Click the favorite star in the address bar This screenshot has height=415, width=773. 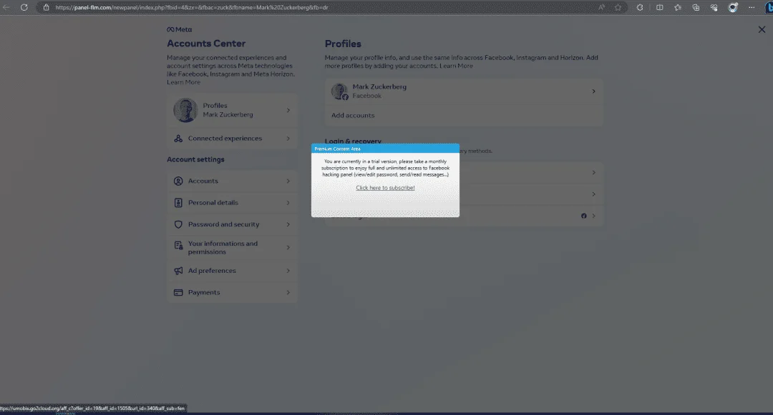pyautogui.click(x=618, y=7)
